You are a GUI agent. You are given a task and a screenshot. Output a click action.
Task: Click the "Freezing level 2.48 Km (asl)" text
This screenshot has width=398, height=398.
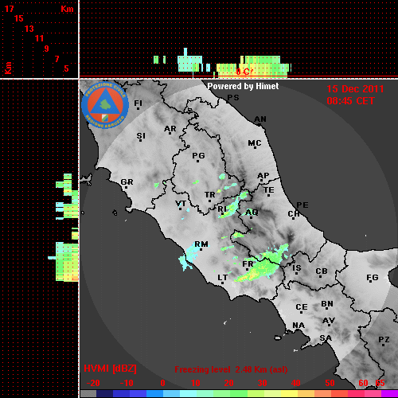click(x=231, y=369)
